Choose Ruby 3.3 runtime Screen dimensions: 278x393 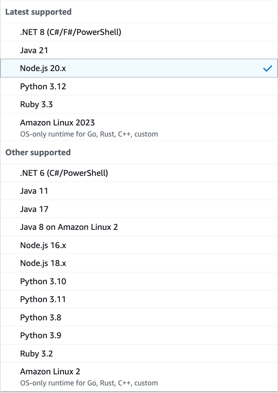point(139,104)
